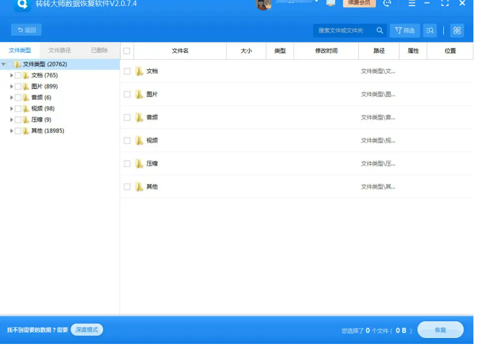Click the 路径 column header
The width and height of the screenshot is (491, 350).
click(x=379, y=51)
